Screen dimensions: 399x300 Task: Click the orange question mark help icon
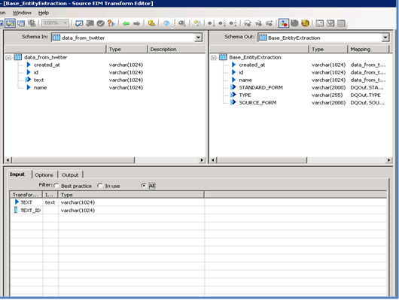(111, 23)
